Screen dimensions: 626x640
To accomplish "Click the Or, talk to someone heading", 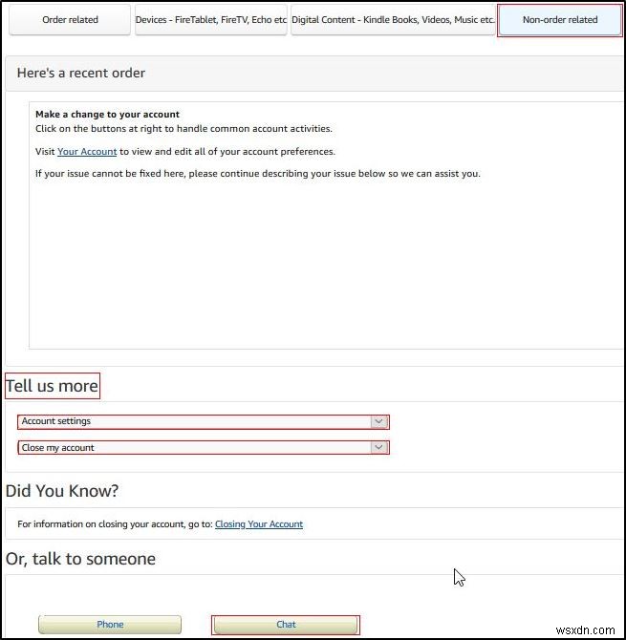I will 81,559.
